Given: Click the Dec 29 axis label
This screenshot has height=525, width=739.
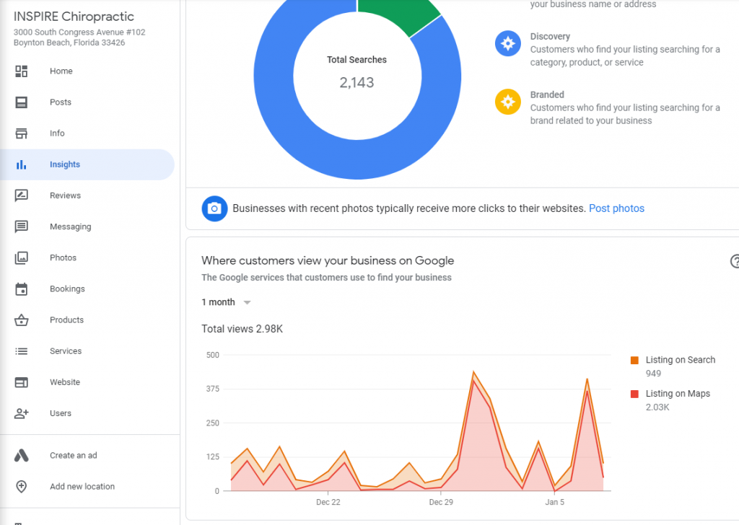Looking at the screenshot, I should coord(441,502).
